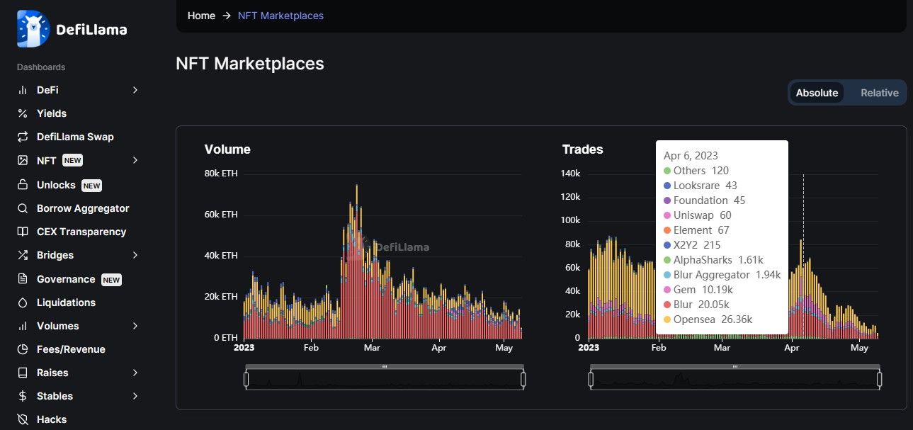The height and width of the screenshot is (430, 913).
Task: Click left handle of Volume range slider
Action: tap(246, 380)
